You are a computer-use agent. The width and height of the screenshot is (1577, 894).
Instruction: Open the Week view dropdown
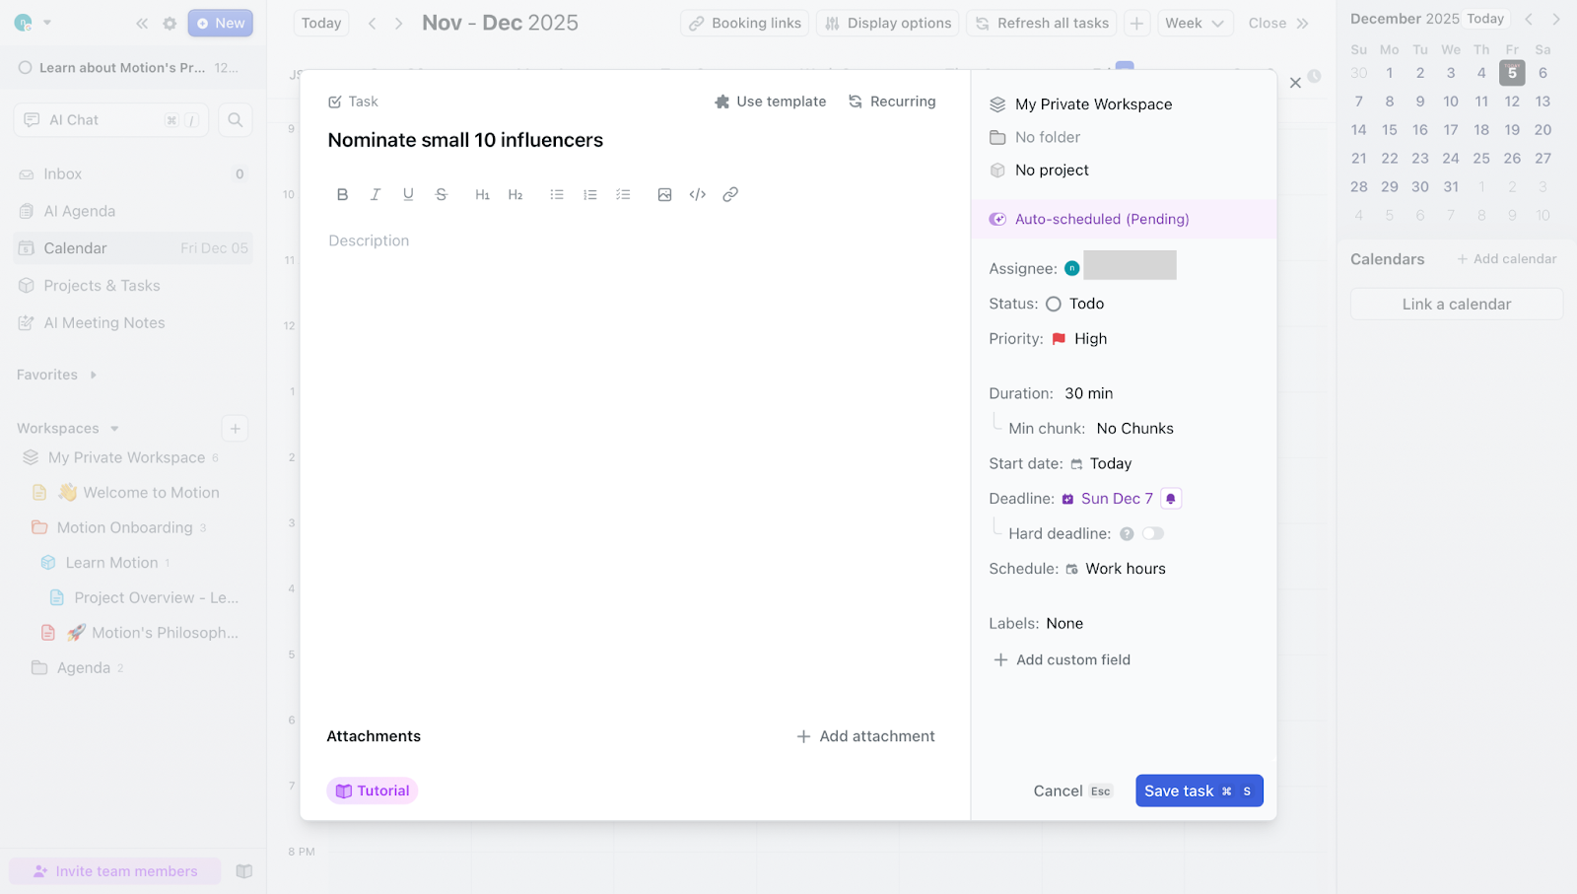coord(1194,22)
